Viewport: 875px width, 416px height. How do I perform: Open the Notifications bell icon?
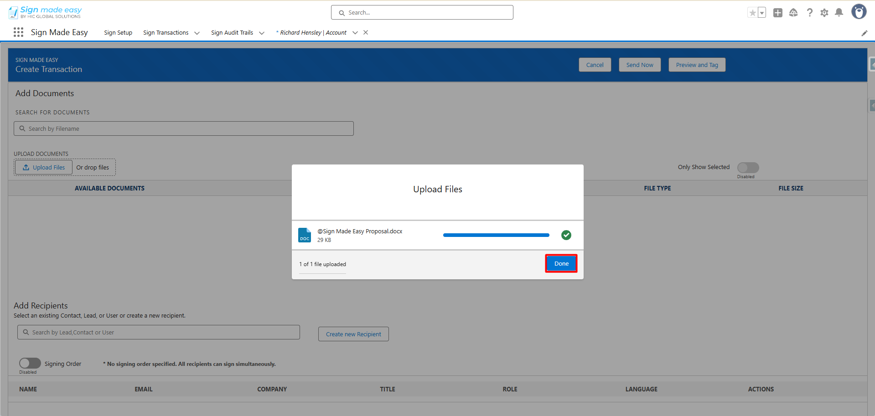tap(839, 13)
